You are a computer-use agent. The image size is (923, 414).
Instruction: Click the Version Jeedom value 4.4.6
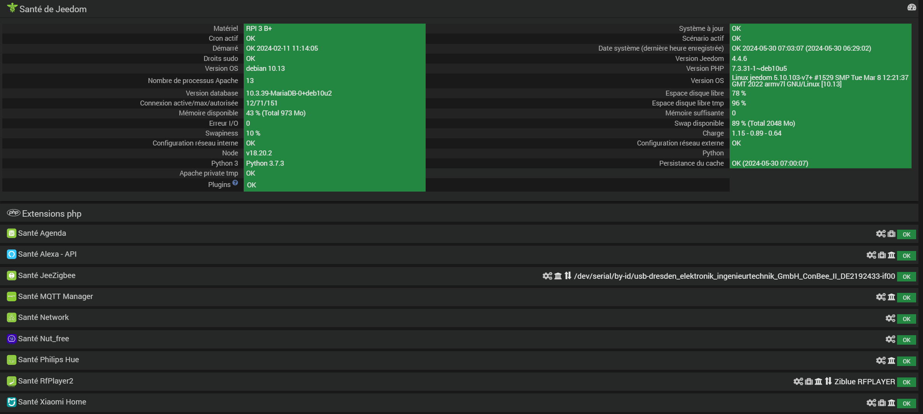[x=739, y=59]
